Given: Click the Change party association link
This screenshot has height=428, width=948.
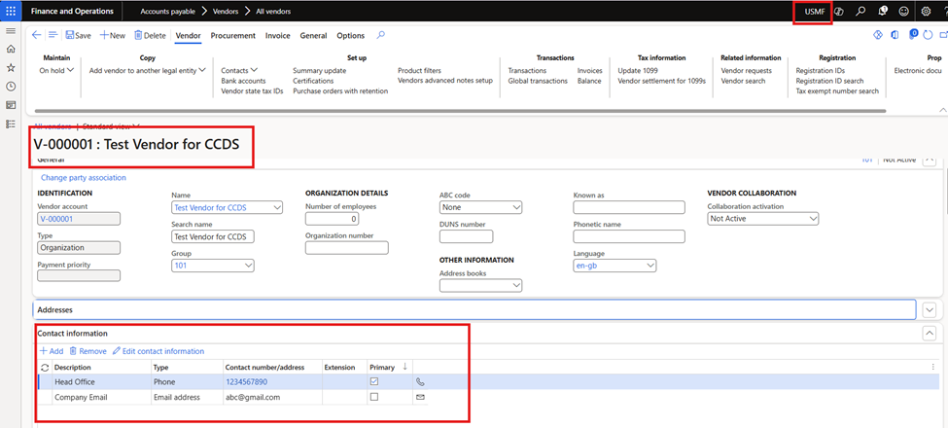Looking at the screenshot, I should (x=83, y=178).
